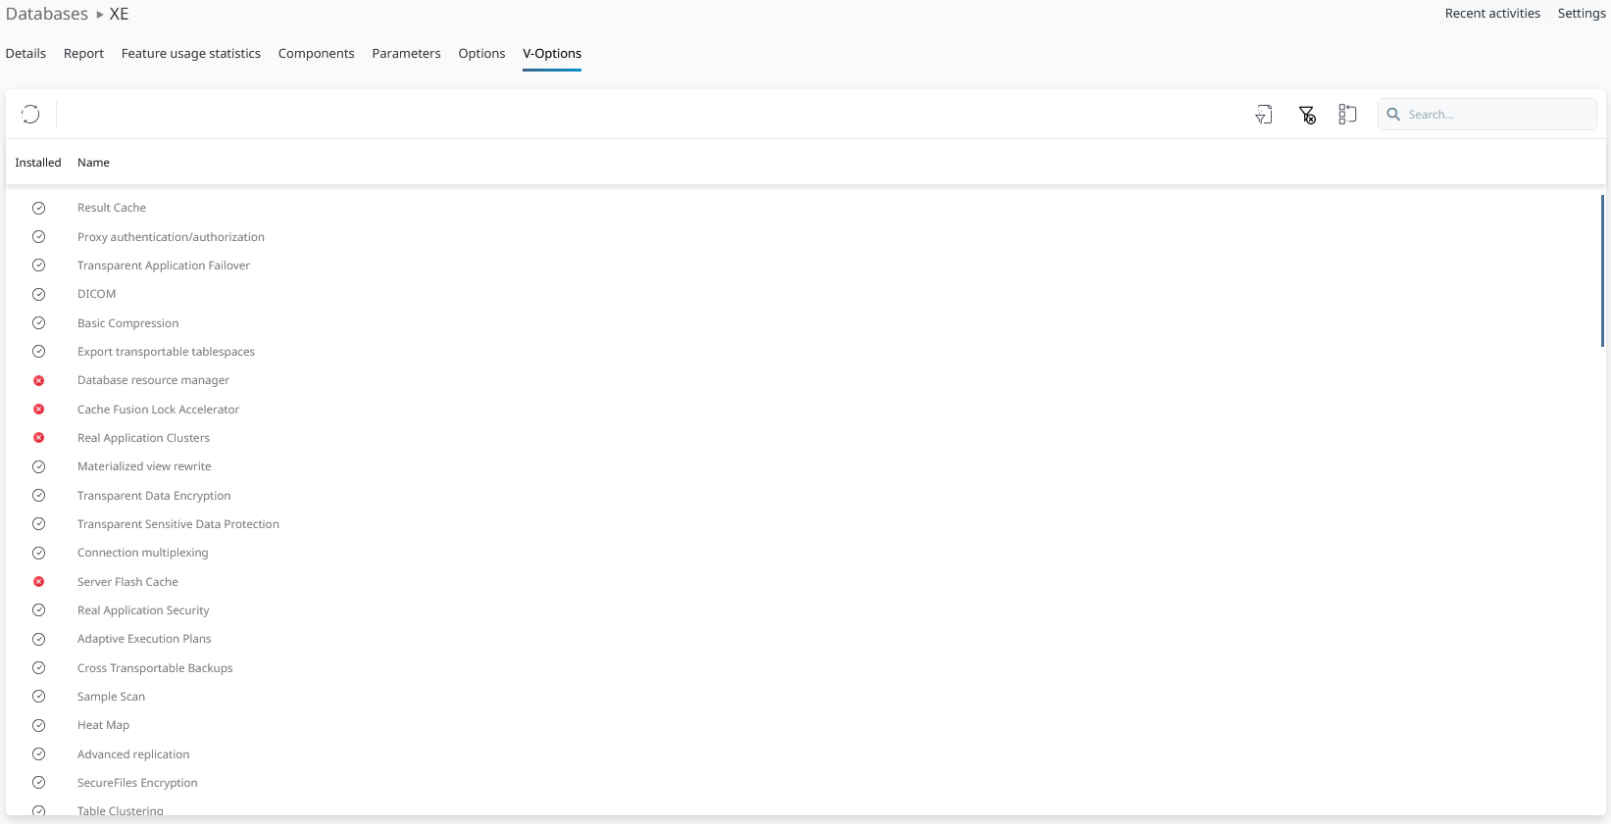Select the Components tab
This screenshot has height=824, width=1611.
(316, 54)
